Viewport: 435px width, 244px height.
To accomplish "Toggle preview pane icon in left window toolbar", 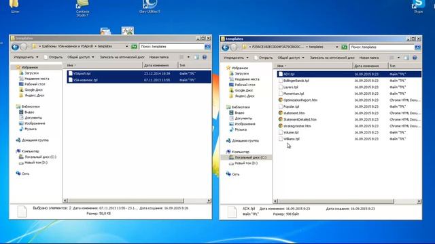I will [x=196, y=57].
